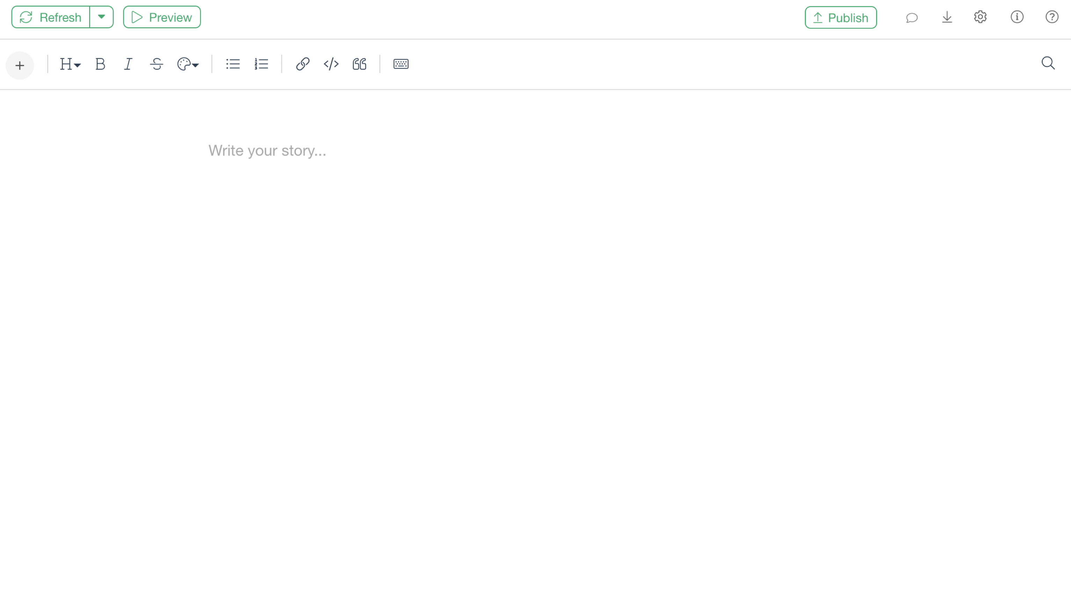The height and width of the screenshot is (613, 1071).
Task: Click the Preview button
Action: point(162,17)
